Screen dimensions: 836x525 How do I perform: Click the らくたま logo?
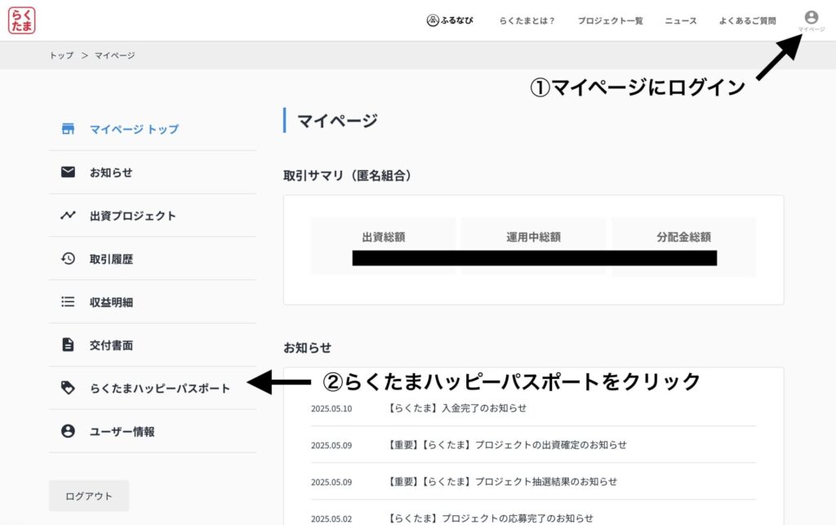tap(22, 20)
